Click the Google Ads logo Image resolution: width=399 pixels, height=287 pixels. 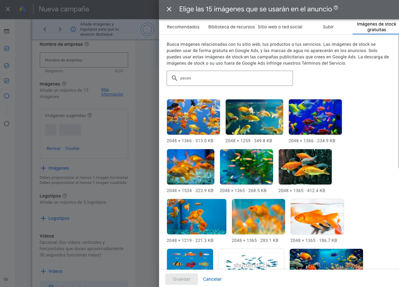point(22,9)
